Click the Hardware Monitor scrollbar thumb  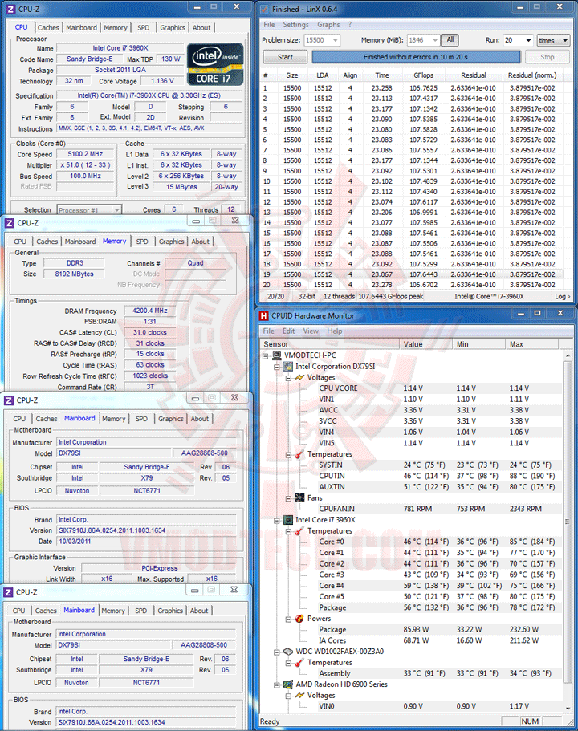click(568, 522)
